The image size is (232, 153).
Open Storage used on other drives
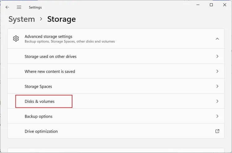[50, 57]
